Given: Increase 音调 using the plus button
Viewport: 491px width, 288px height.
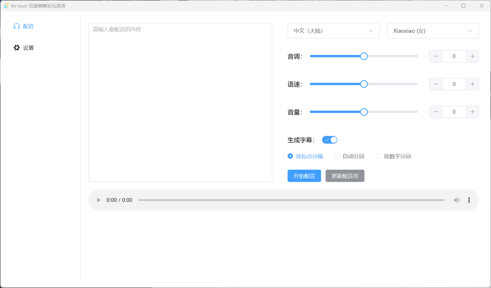Looking at the screenshot, I should click(472, 56).
